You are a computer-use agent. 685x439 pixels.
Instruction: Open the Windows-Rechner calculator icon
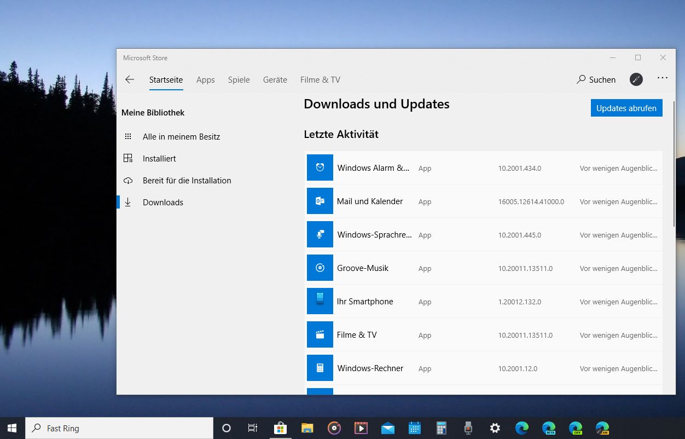320,368
